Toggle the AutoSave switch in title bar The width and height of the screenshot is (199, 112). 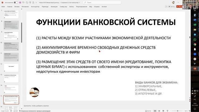[x=16, y=2]
